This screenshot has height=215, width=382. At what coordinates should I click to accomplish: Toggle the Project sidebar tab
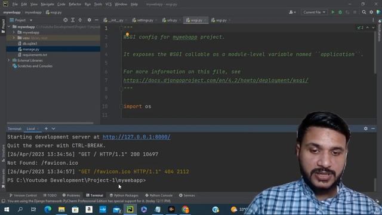point(3,26)
